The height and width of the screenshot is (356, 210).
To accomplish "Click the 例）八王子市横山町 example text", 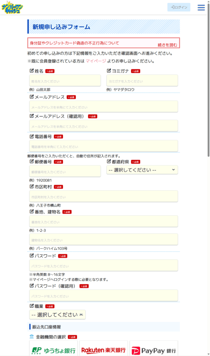I will tap(45, 205).
